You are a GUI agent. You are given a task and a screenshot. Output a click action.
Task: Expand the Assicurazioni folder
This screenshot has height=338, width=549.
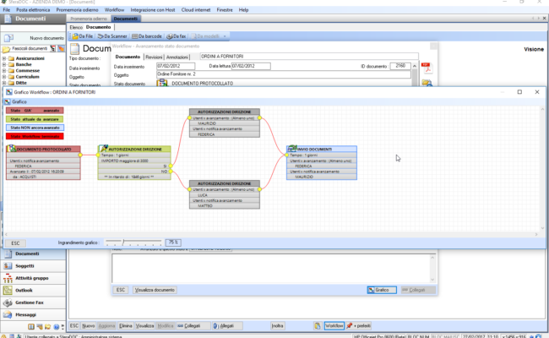click(4, 58)
